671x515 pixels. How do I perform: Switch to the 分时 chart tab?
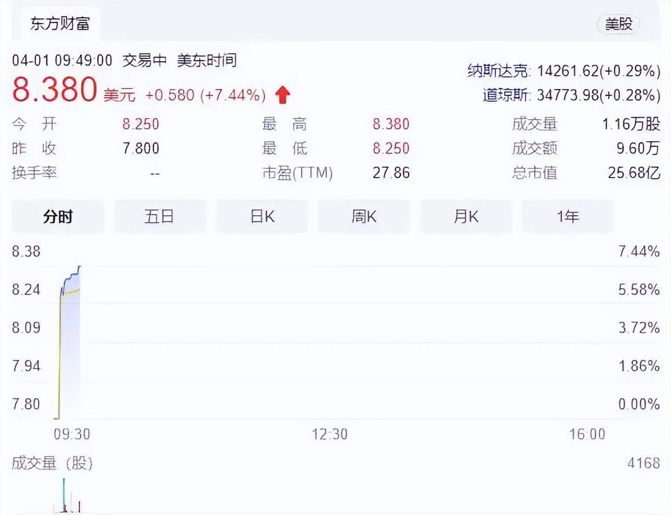(58, 216)
